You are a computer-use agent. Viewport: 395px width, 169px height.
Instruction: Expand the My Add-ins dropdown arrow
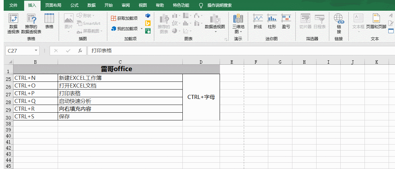[x=142, y=29]
